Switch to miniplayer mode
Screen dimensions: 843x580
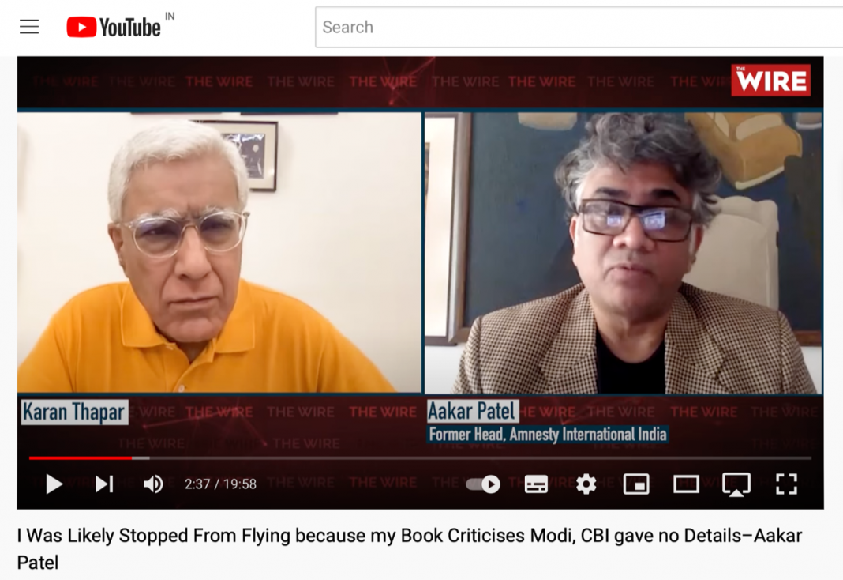(636, 484)
